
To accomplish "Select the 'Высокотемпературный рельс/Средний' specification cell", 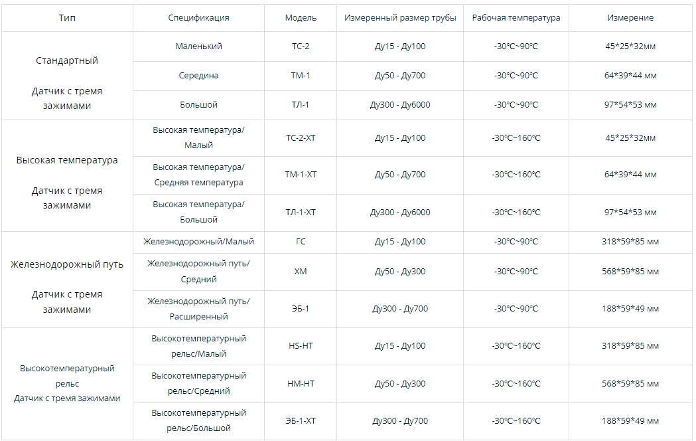I will coord(198,383).
